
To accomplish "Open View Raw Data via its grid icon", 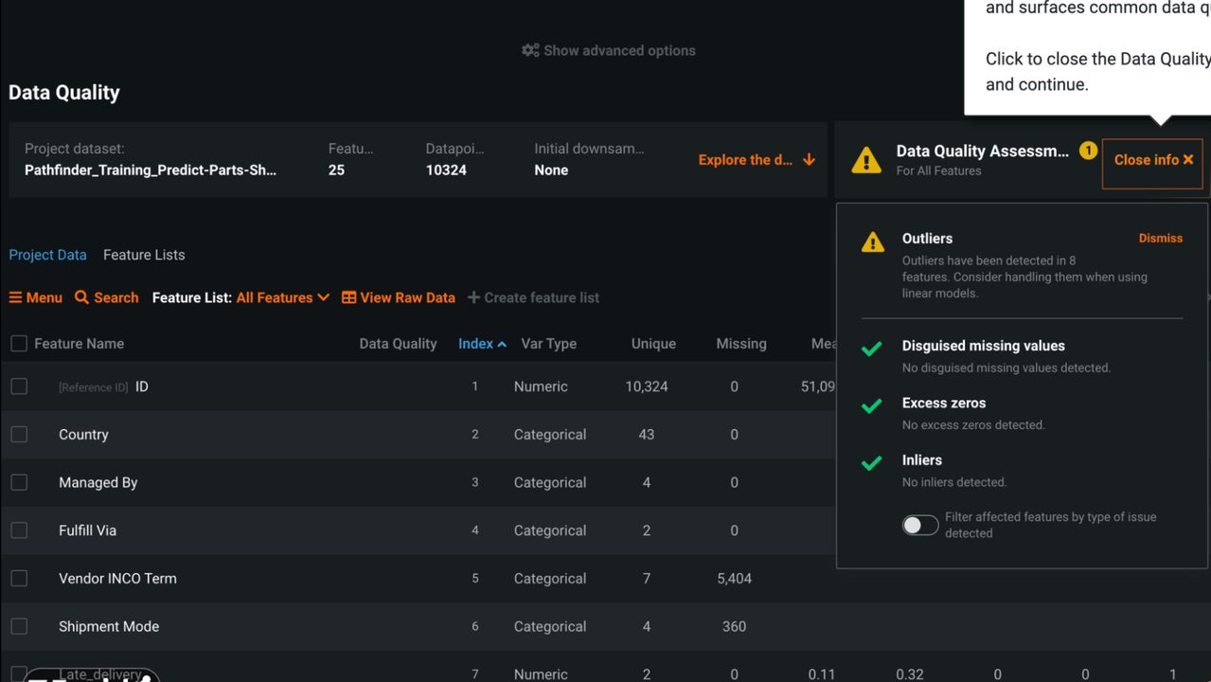I will (x=347, y=297).
